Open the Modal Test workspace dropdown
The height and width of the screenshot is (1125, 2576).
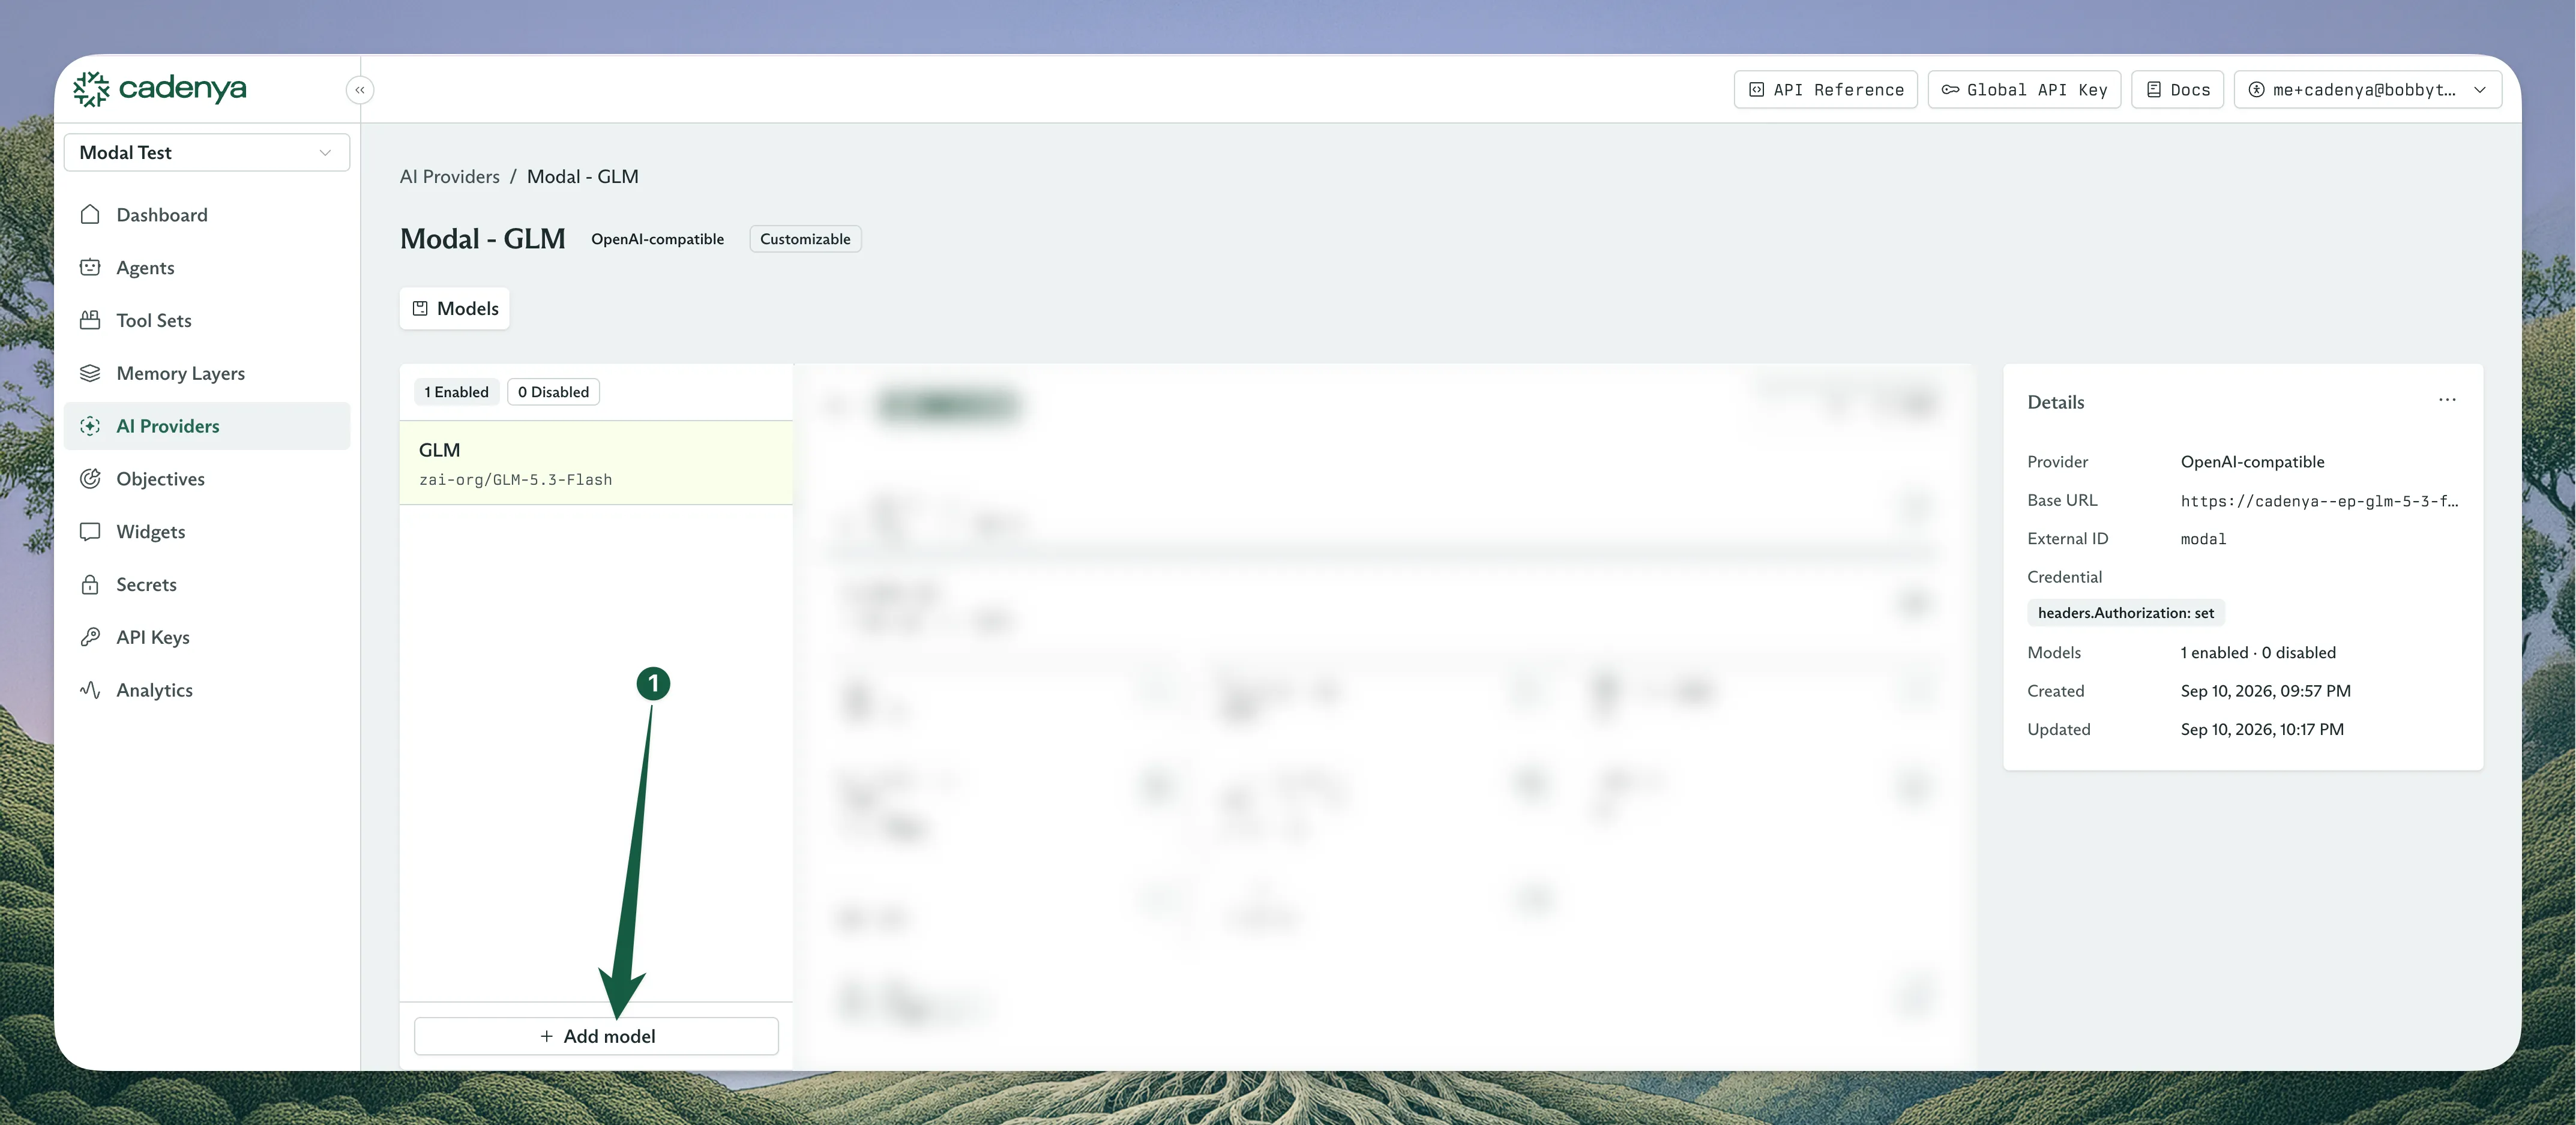(207, 152)
